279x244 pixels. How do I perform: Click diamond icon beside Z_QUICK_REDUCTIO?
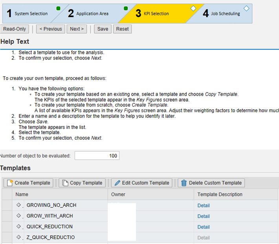(x=18, y=237)
